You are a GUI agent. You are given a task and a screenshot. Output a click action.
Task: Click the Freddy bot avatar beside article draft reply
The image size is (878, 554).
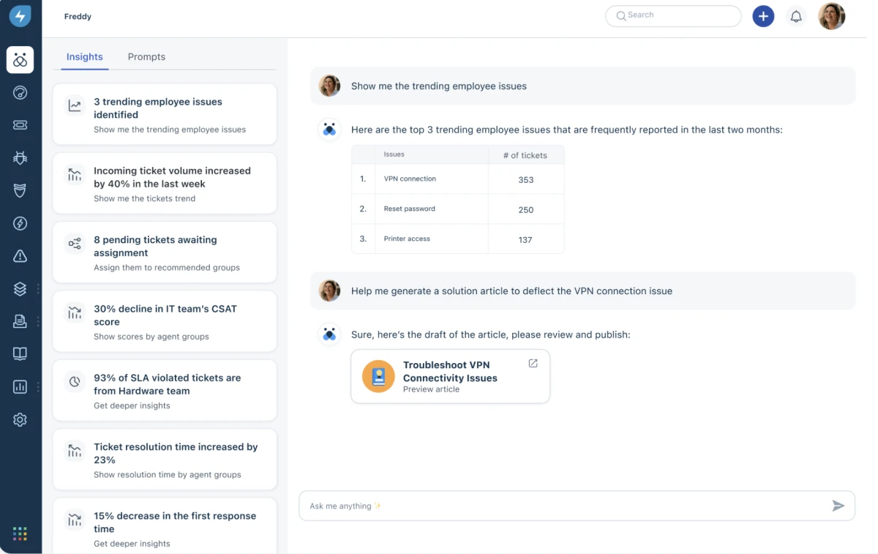[x=329, y=334]
